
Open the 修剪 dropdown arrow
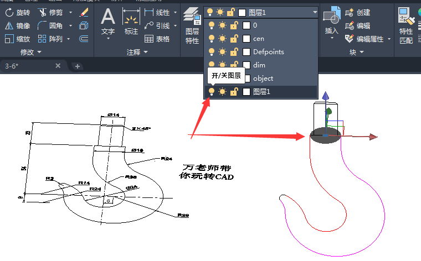click(70, 12)
